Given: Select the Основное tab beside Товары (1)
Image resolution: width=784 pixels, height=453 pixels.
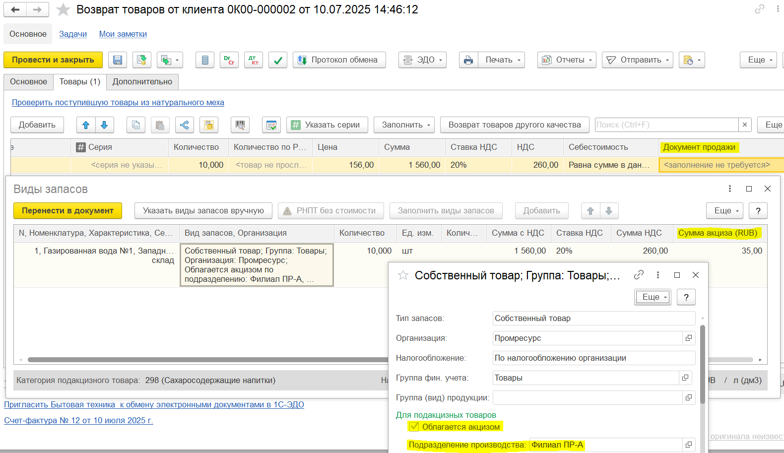Looking at the screenshot, I should tap(28, 82).
